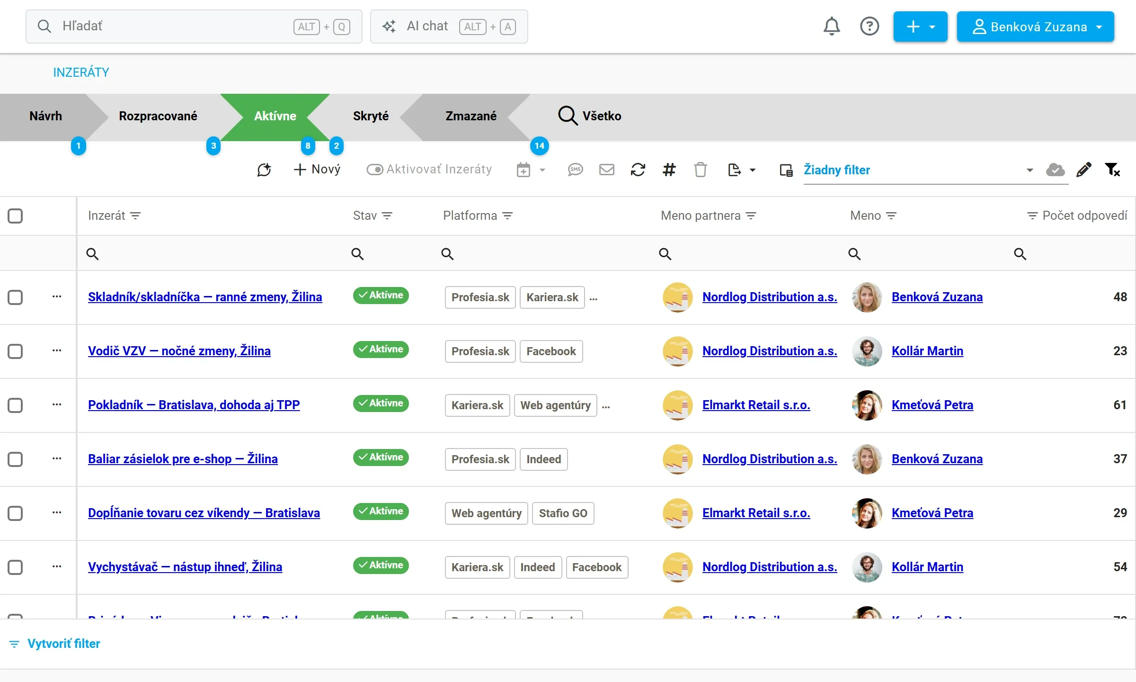Clear filters with the funnel-x icon

click(1112, 170)
